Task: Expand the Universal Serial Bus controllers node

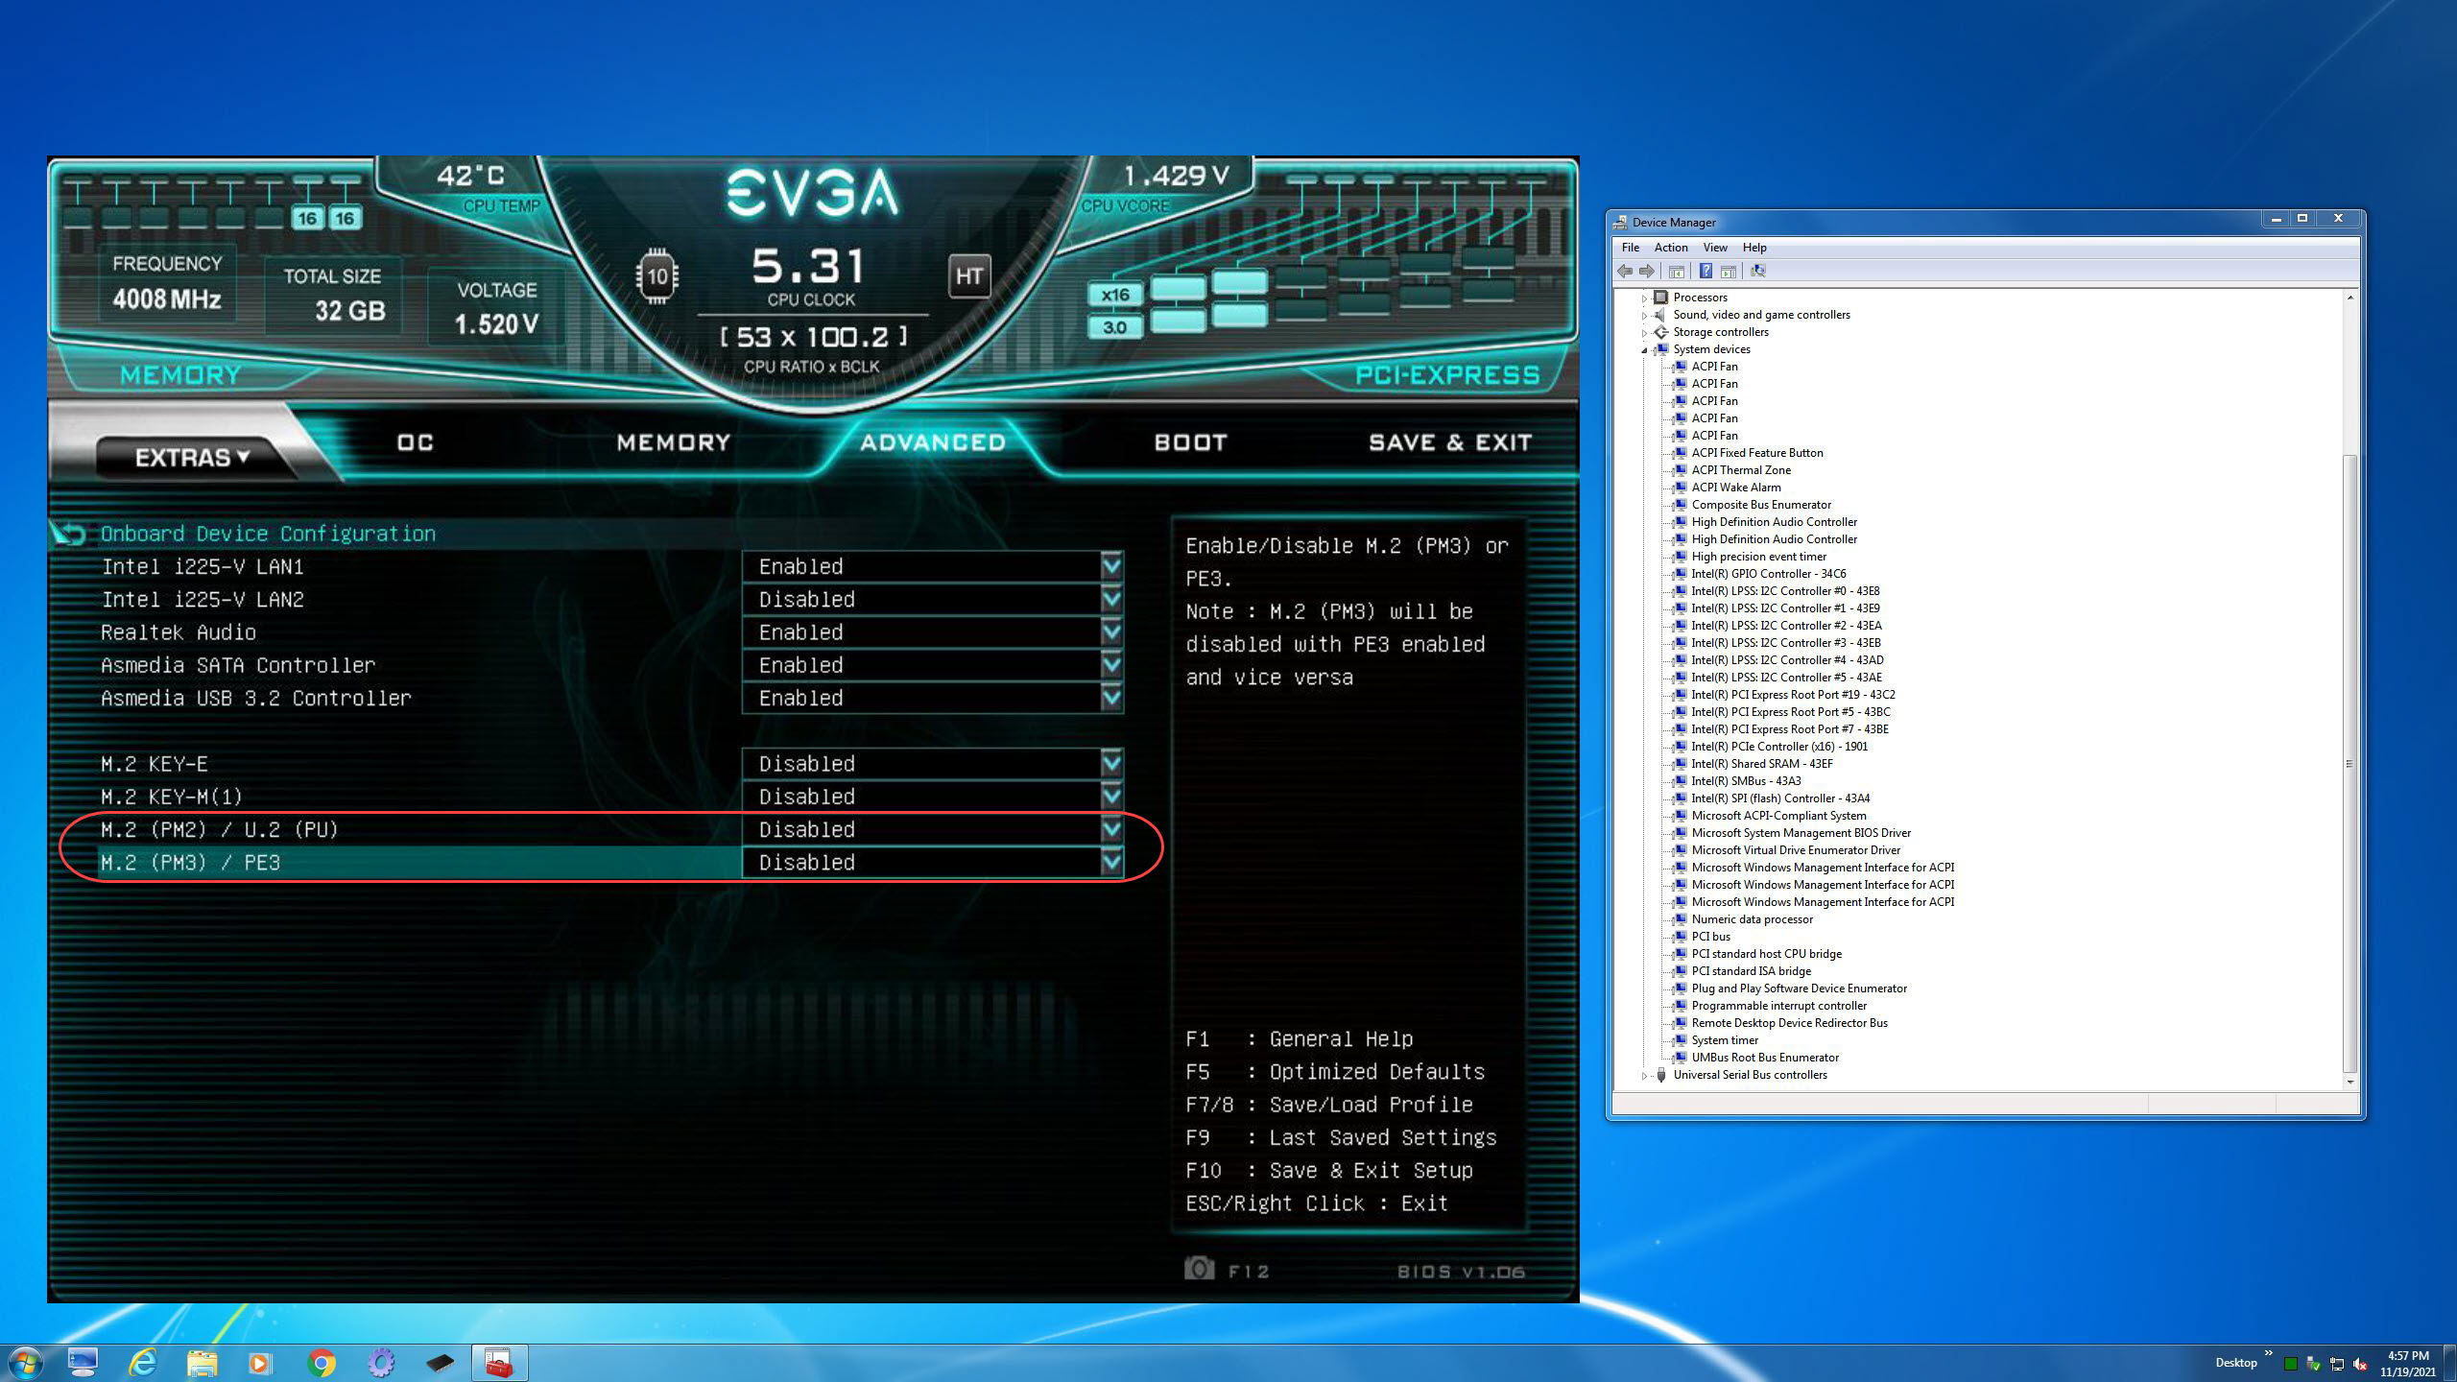Action: coord(1644,1076)
